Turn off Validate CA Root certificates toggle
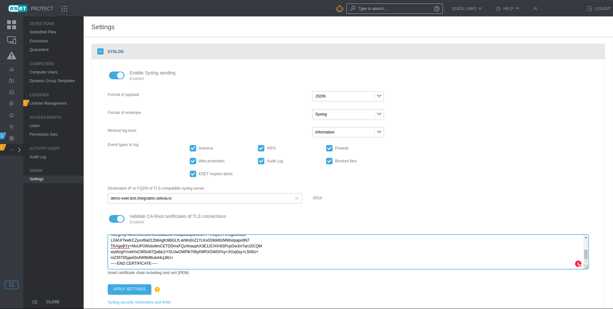 (117, 219)
